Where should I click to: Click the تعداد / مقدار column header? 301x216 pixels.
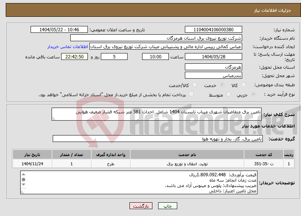[71, 155]
